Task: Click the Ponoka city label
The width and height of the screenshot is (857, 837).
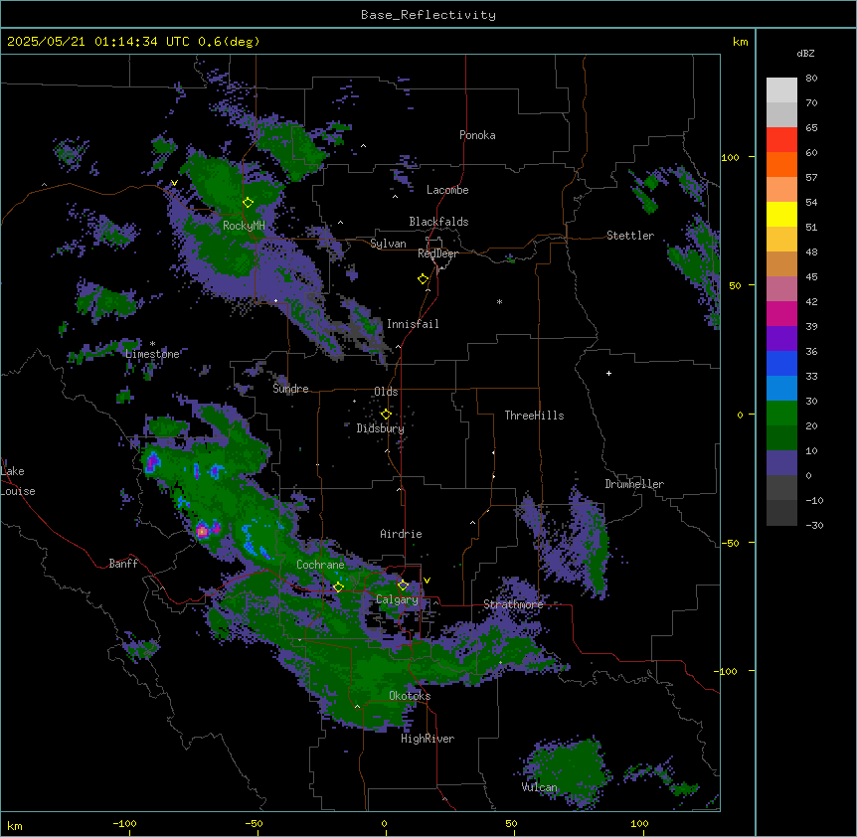Action: (477, 135)
